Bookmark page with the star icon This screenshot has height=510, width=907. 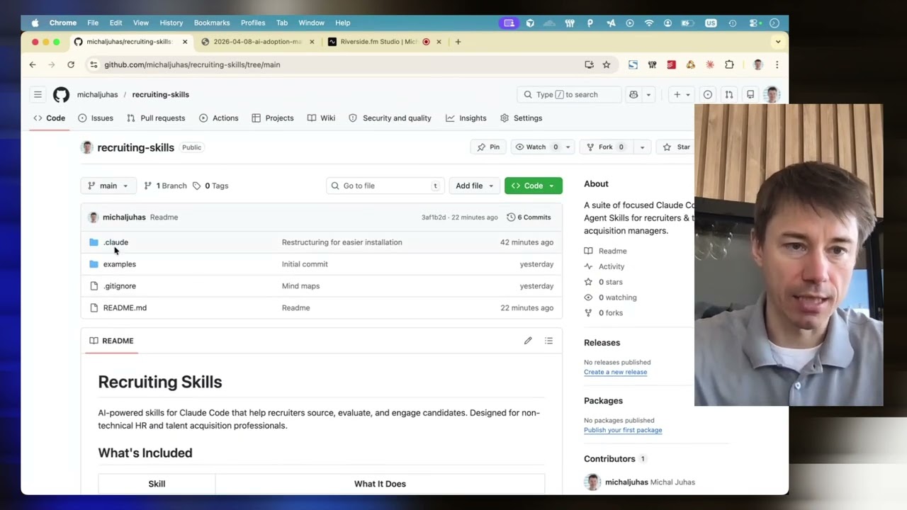click(x=607, y=64)
